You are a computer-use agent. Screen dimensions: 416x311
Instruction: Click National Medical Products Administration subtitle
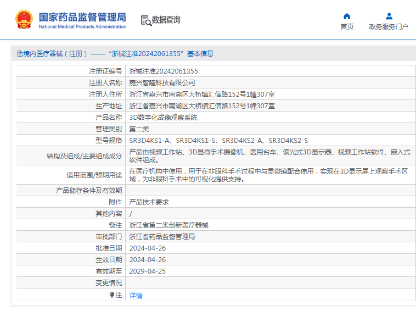pos(82,26)
